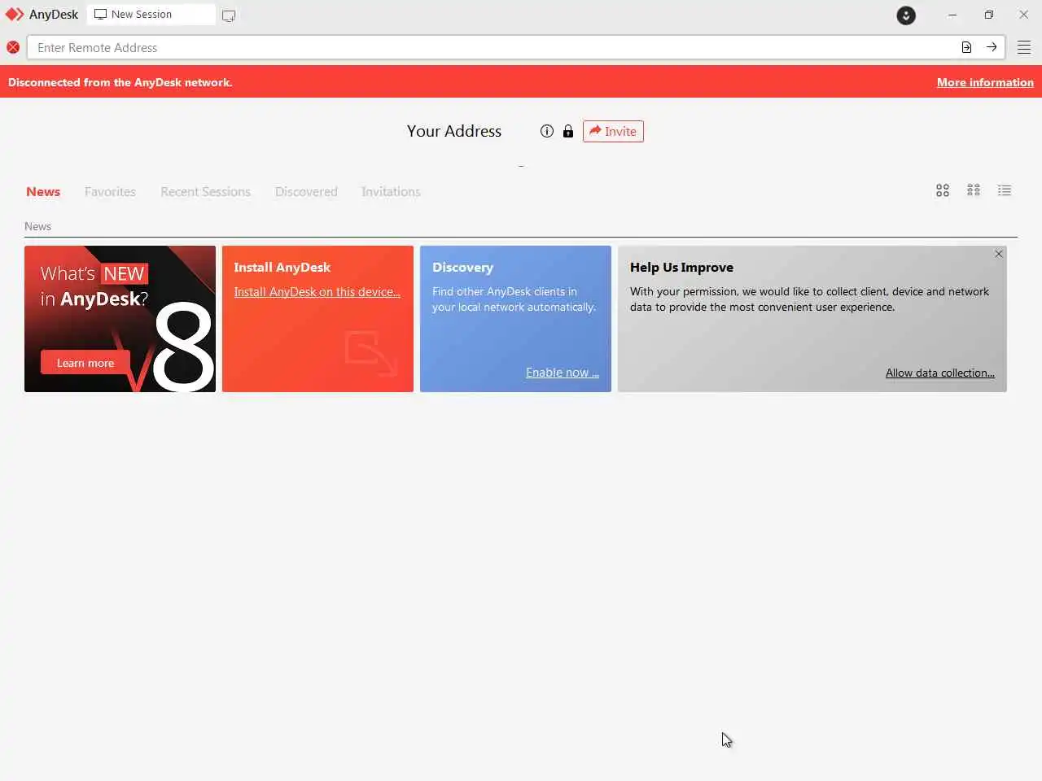Click Learn more on What's New card
Image resolution: width=1042 pixels, height=781 pixels.
point(85,363)
